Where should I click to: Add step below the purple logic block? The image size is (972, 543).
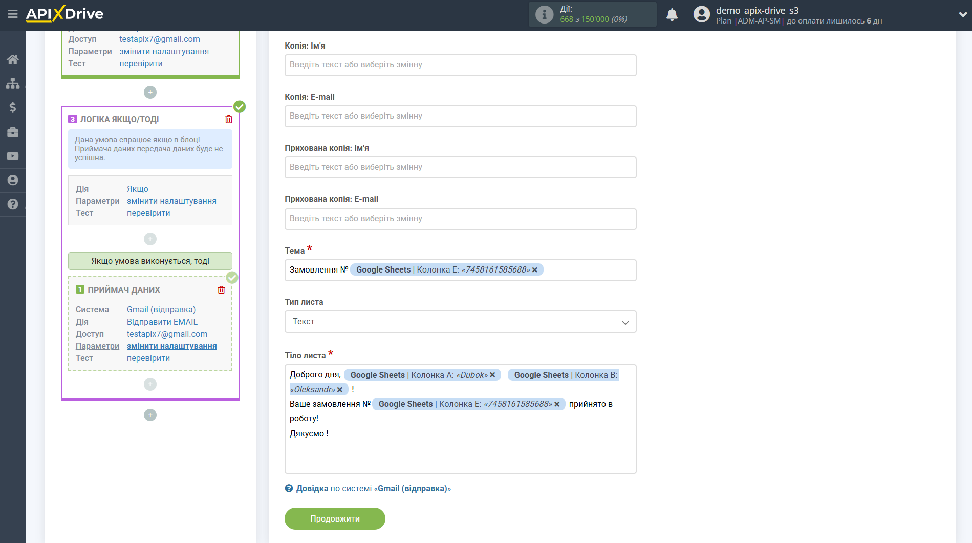150,415
